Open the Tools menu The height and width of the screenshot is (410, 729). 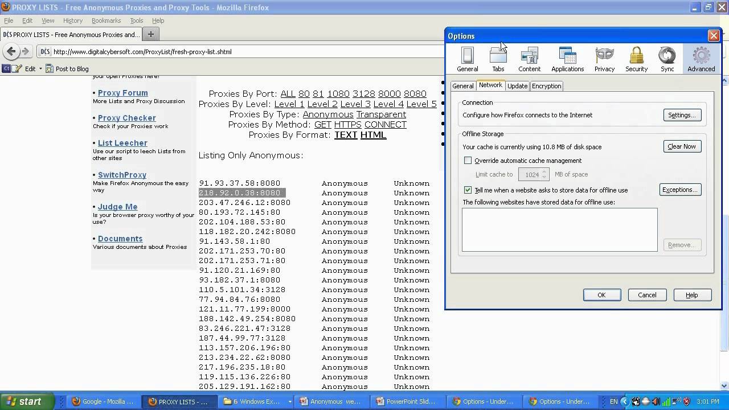click(136, 20)
